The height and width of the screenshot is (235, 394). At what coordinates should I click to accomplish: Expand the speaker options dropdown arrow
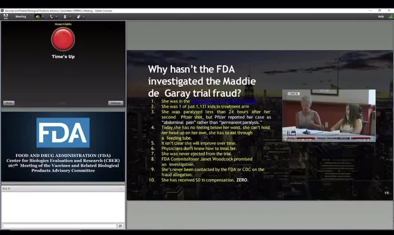coord(43,16)
